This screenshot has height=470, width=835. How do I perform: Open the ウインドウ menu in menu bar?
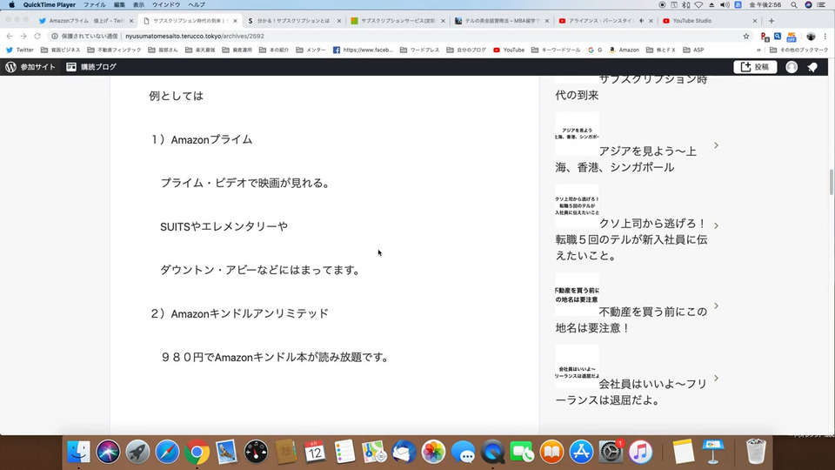click(x=166, y=5)
